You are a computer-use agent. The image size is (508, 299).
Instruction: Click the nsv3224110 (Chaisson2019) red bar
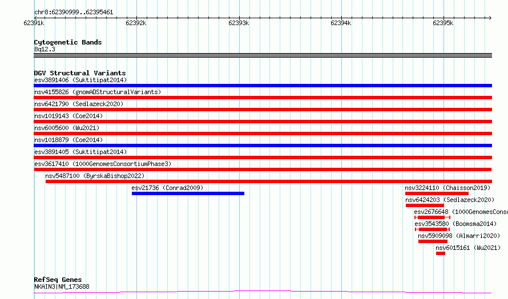tap(437, 193)
